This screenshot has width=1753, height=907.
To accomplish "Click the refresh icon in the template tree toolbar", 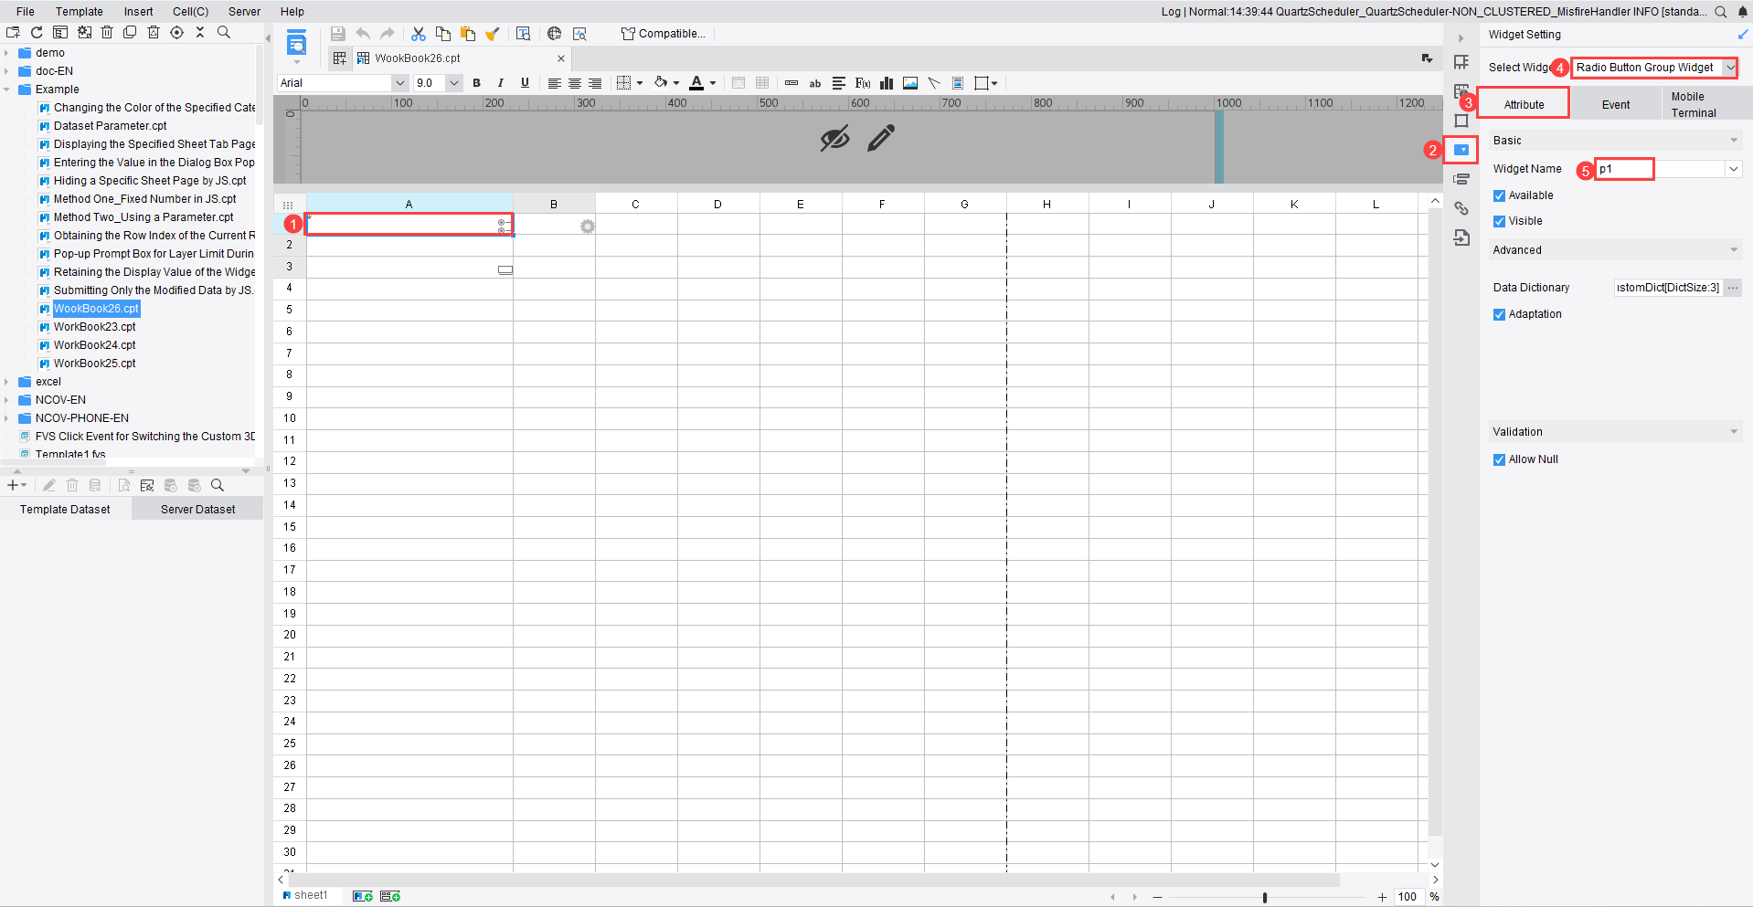I will click(37, 32).
